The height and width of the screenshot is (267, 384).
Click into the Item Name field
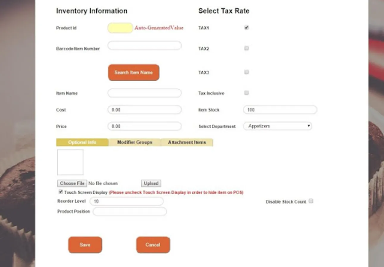tap(145, 93)
